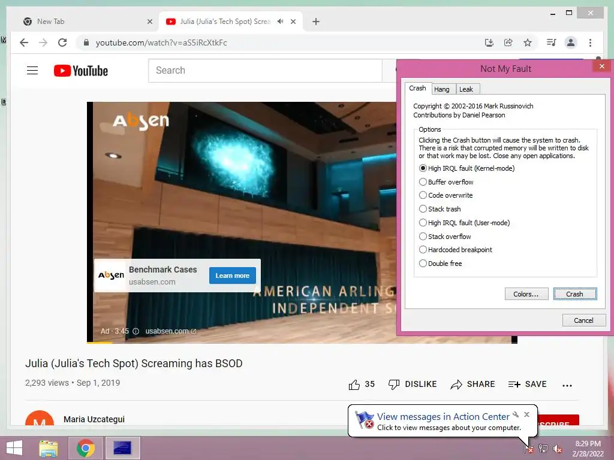The height and width of the screenshot is (460, 614).
Task: Mute the tab using speaker icon on tab
Action: [x=280, y=22]
